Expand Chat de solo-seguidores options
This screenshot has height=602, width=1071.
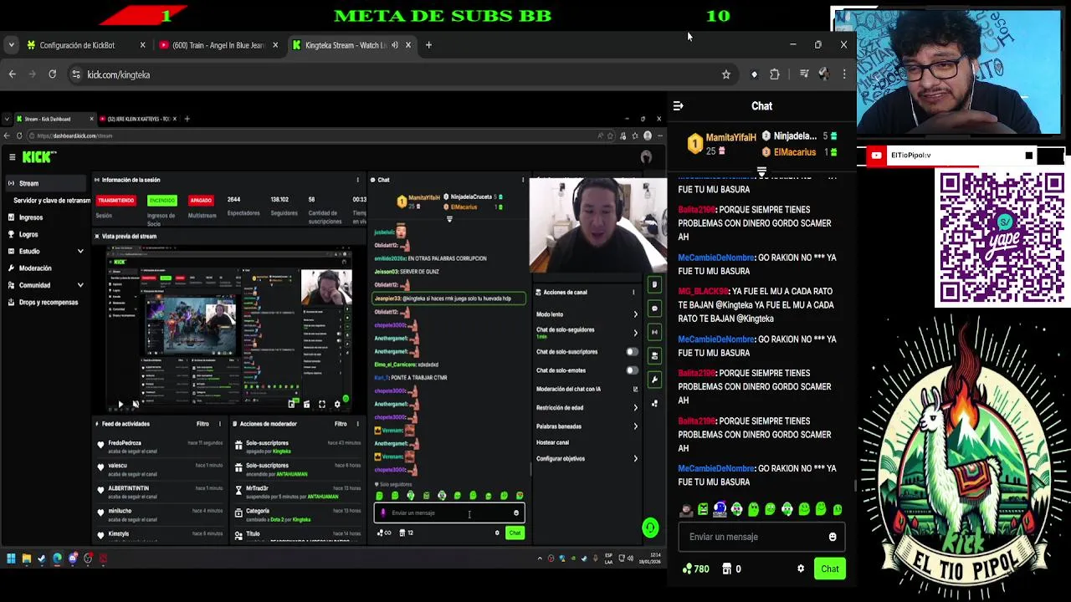pyautogui.click(x=635, y=333)
